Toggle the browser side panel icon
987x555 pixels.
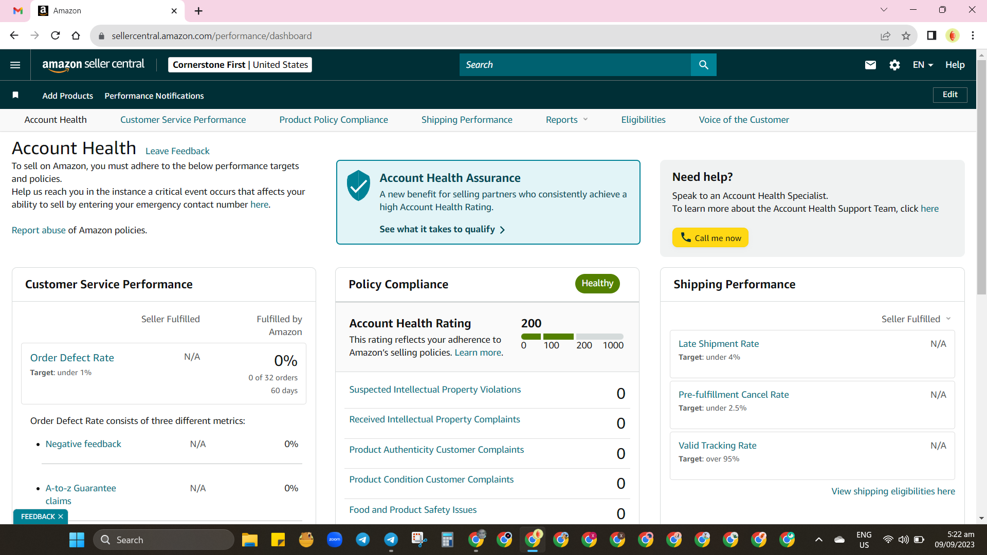[931, 35]
